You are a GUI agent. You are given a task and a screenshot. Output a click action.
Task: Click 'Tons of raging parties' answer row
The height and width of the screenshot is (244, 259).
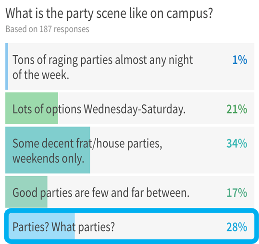tap(130, 66)
